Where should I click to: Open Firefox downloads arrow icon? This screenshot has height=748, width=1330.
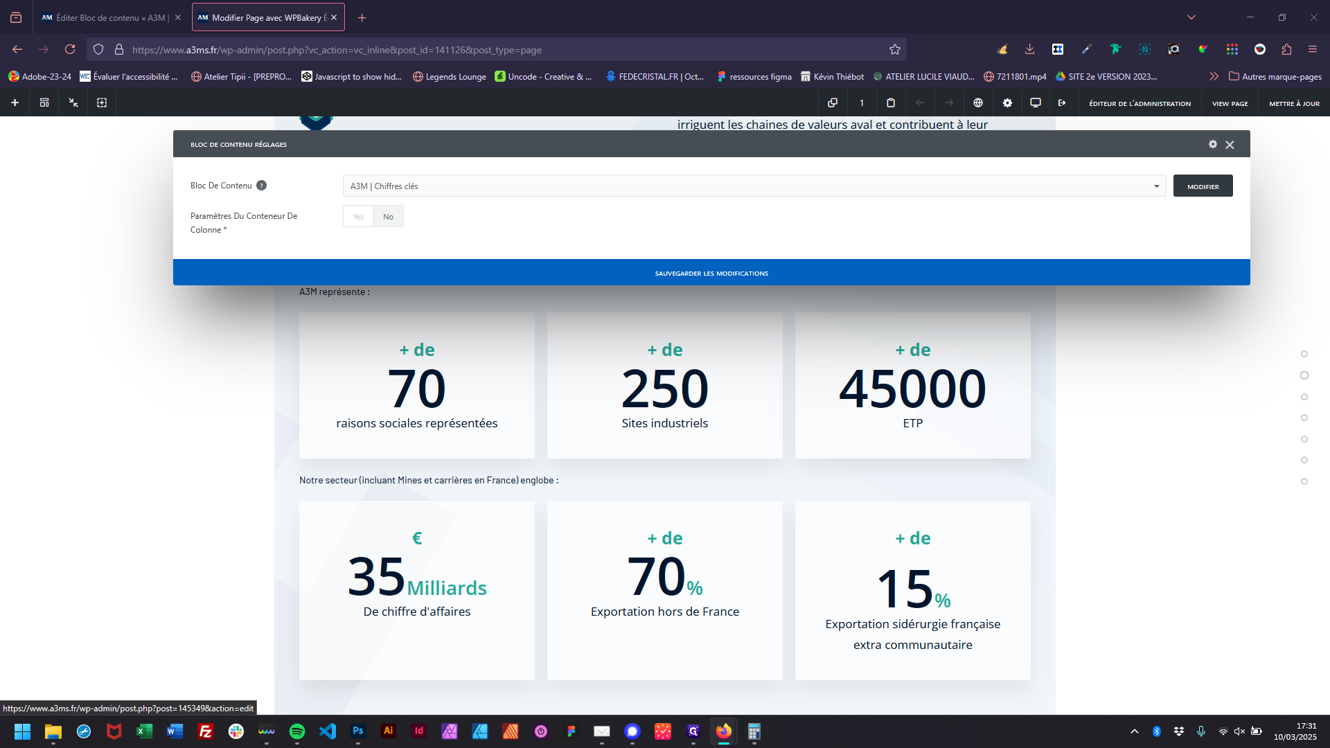(x=1030, y=49)
